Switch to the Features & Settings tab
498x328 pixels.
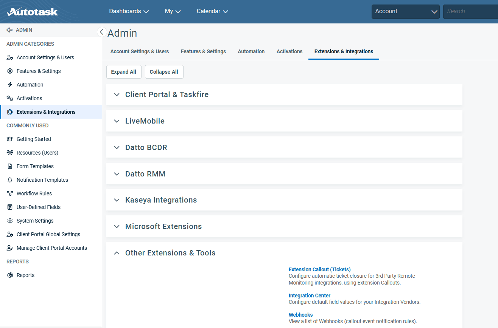(203, 51)
